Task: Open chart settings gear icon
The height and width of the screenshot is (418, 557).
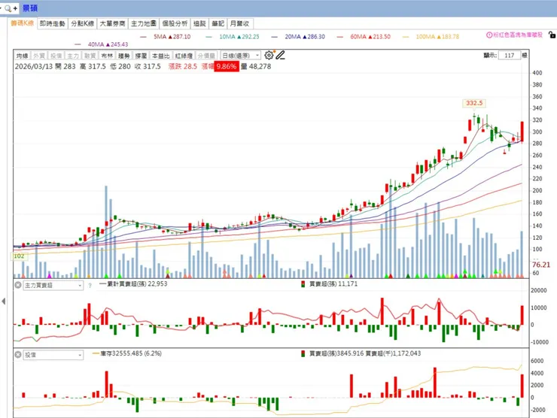Action: click(269, 55)
